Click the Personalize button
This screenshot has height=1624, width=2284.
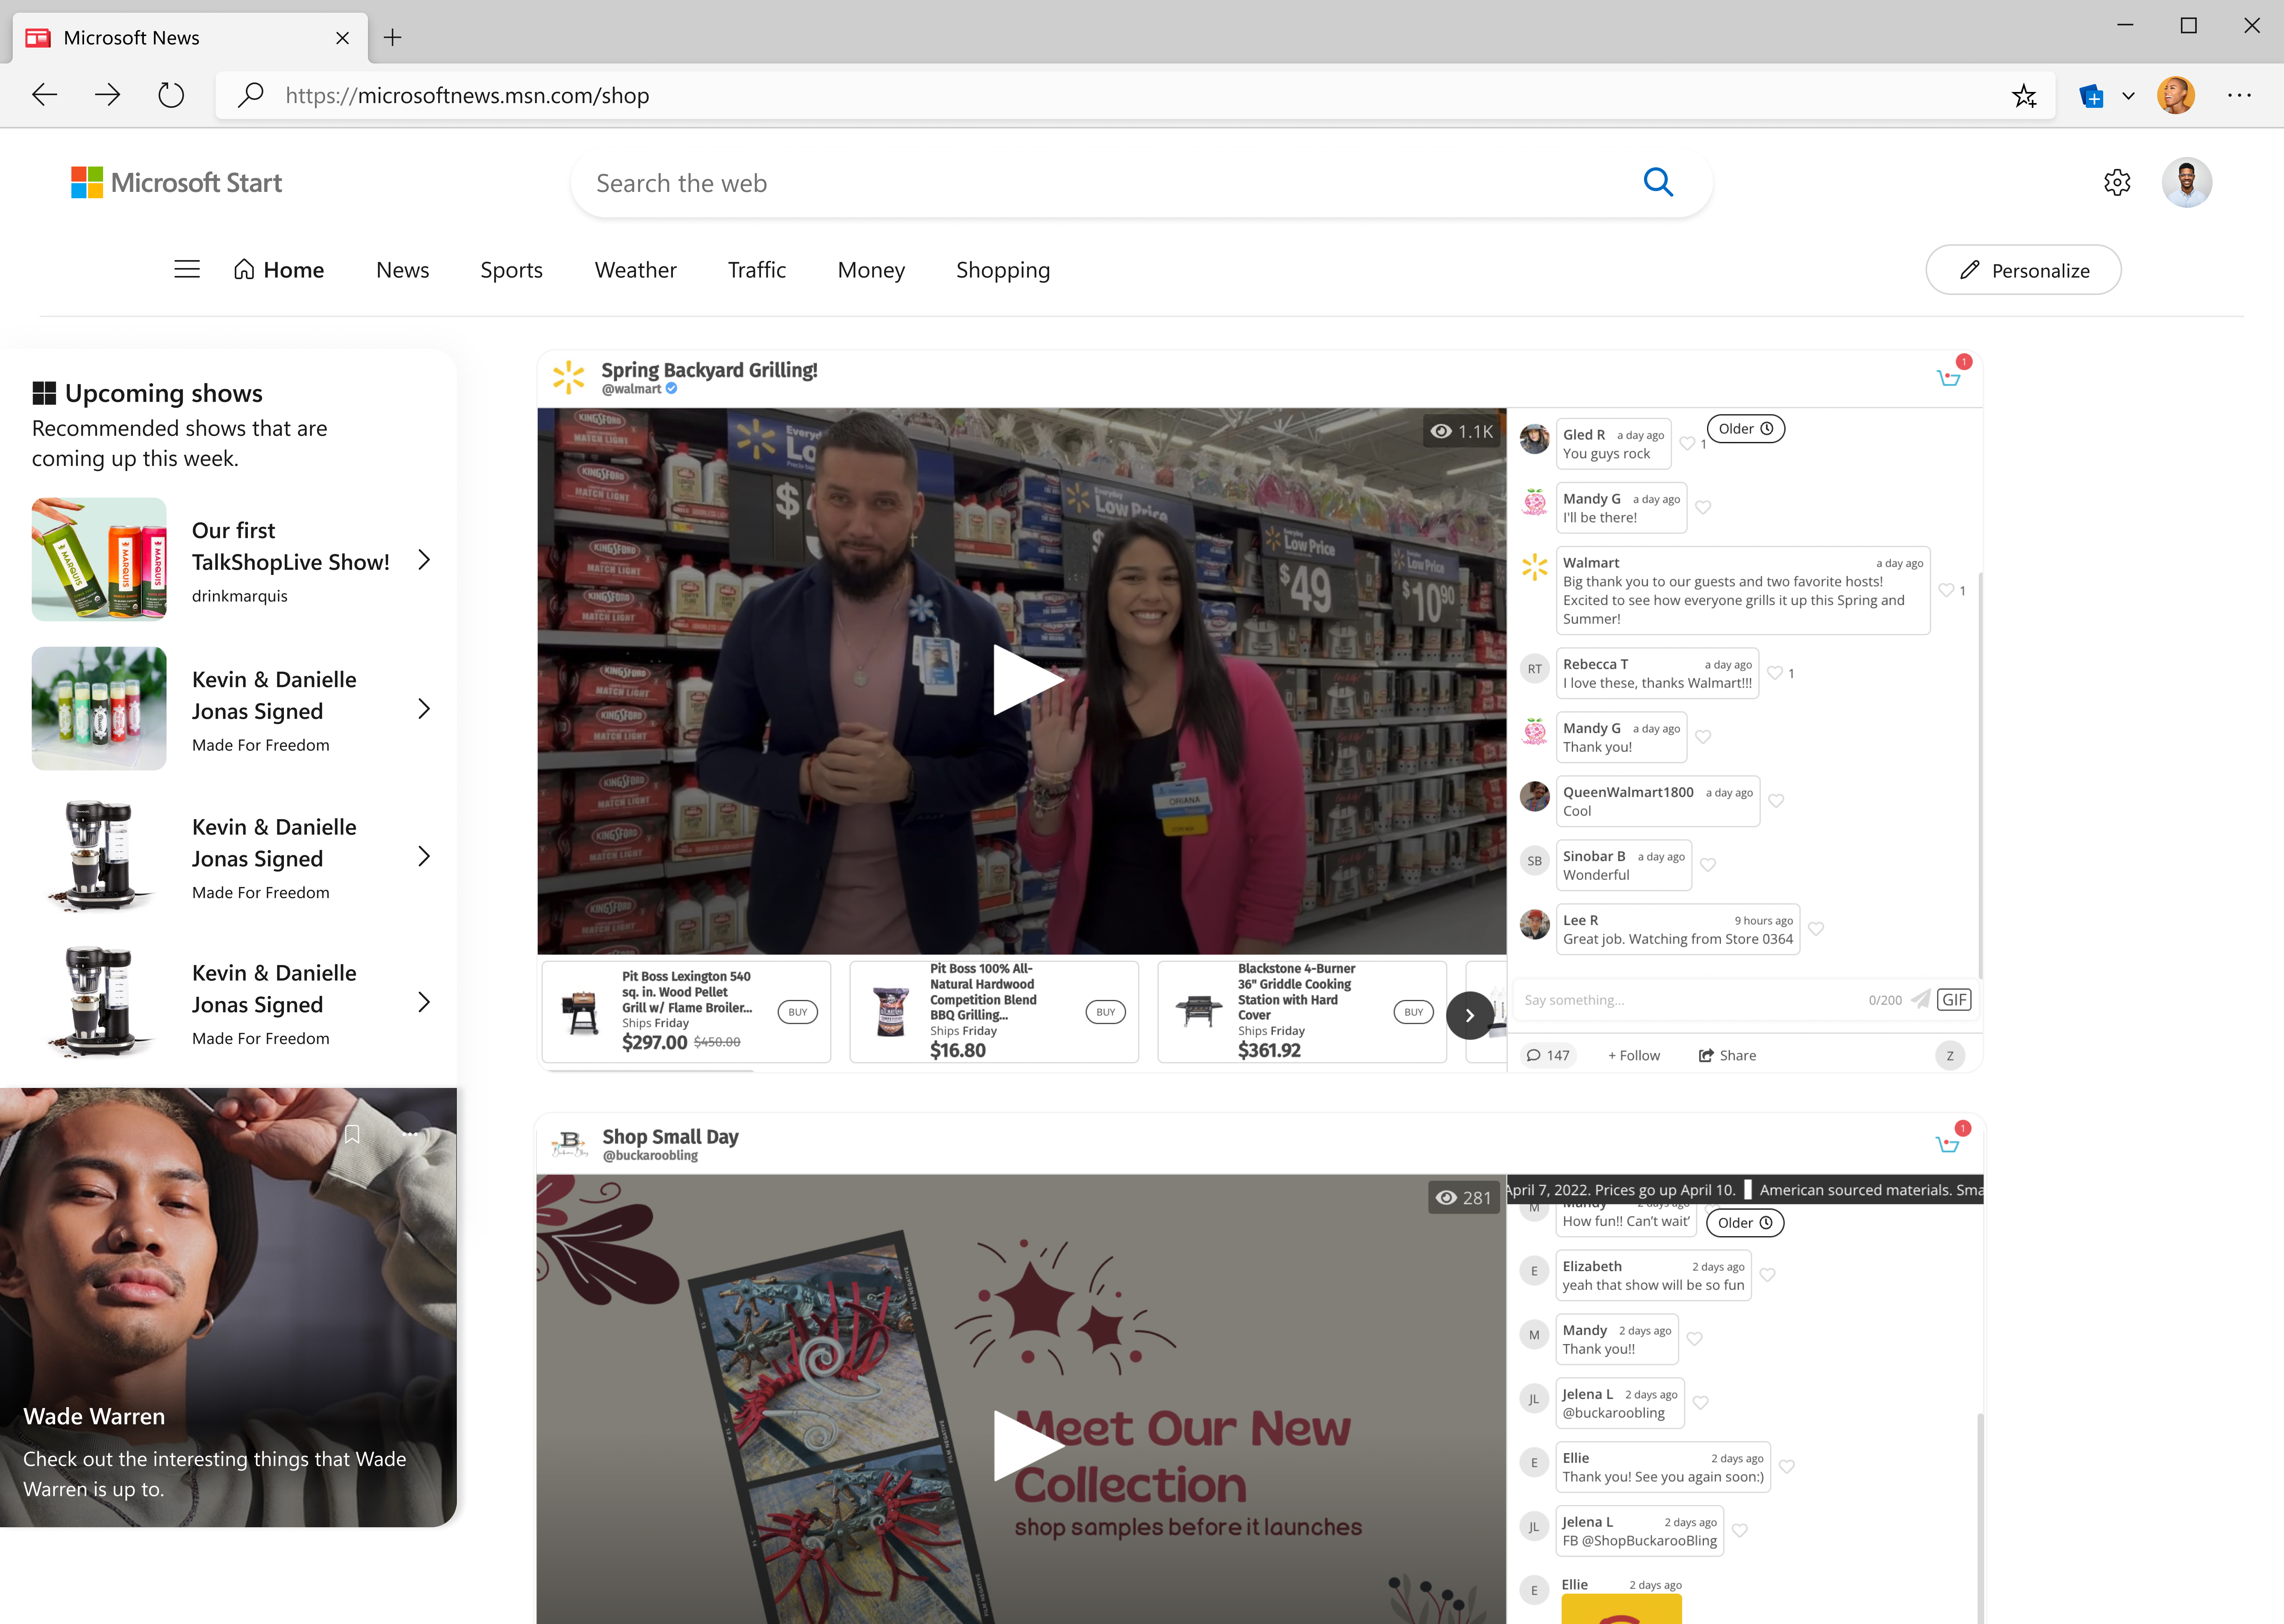pos(2023,270)
